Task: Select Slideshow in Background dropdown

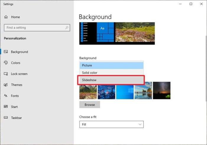Action: (x=111, y=80)
